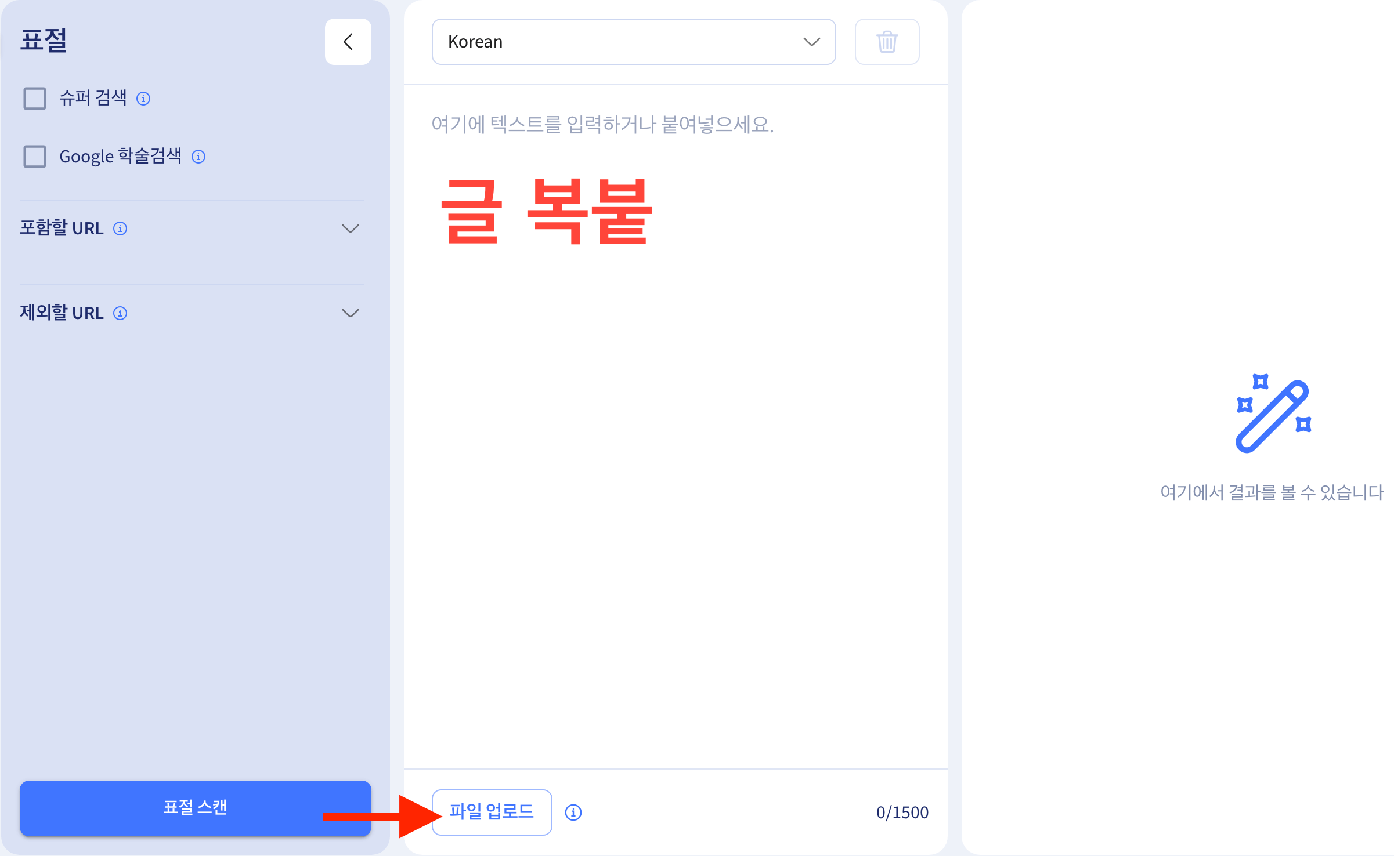
Task: Click the language dropdown chevron arrow
Action: point(811,41)
